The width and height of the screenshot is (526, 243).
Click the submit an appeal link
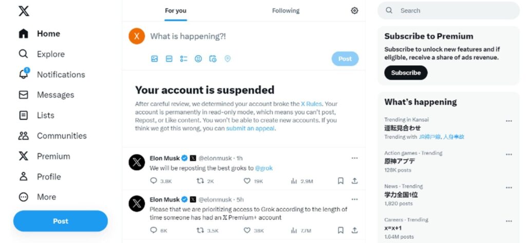pyautogui.click(x=250, y=128)
